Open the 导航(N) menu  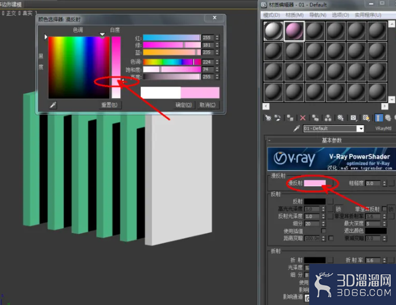(x=318, y=15)
